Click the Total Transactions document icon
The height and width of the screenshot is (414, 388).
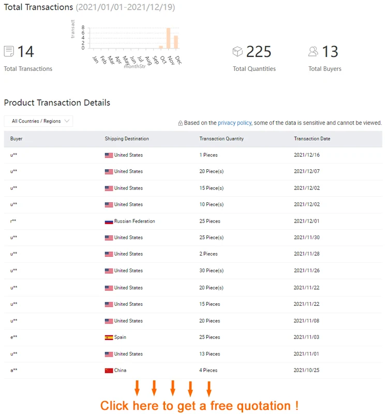(9, 51)
